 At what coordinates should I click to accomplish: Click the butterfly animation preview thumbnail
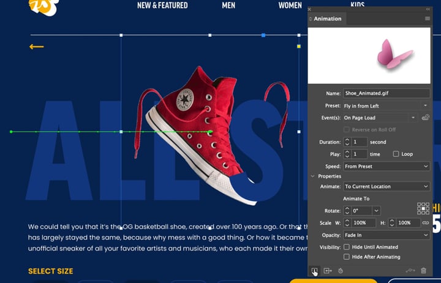pos(369,55)
